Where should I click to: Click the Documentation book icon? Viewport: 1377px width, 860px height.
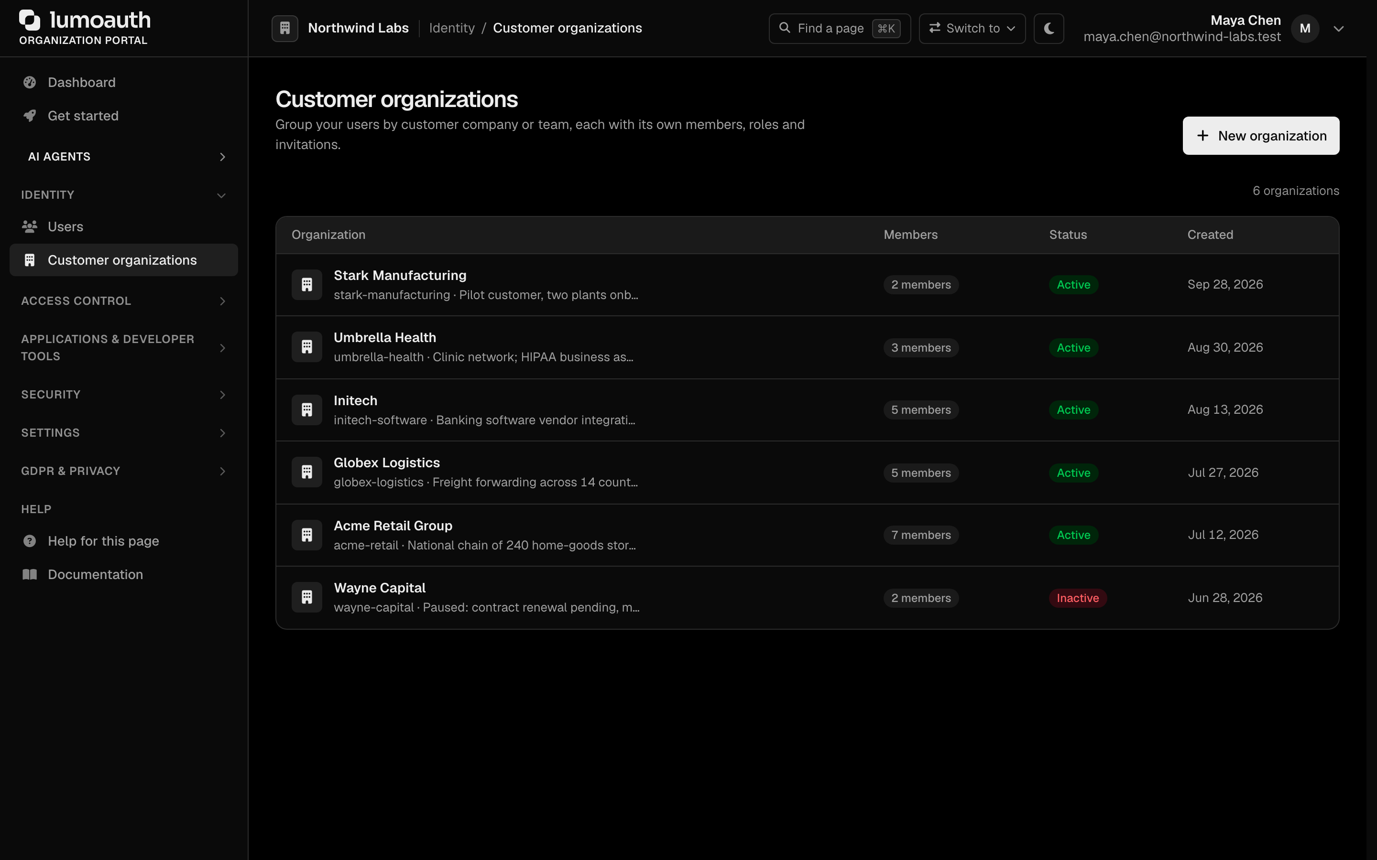click(30, 574)
